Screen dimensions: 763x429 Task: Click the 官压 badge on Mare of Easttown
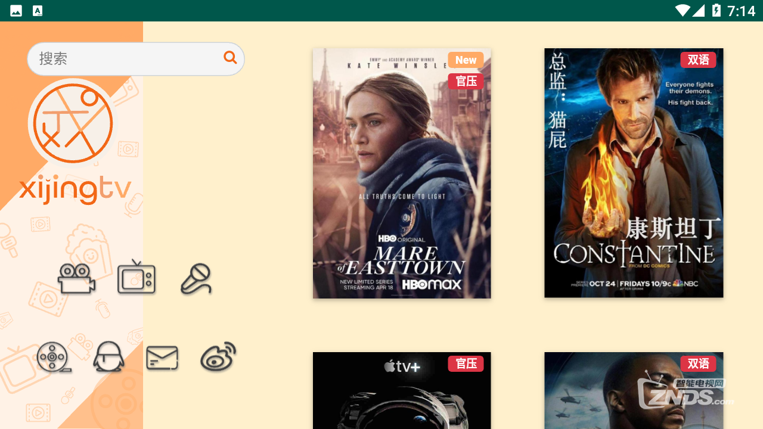click(466, 81)
